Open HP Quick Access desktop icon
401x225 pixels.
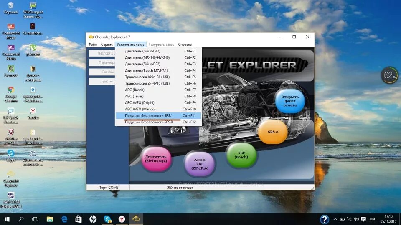click(11, 116)
